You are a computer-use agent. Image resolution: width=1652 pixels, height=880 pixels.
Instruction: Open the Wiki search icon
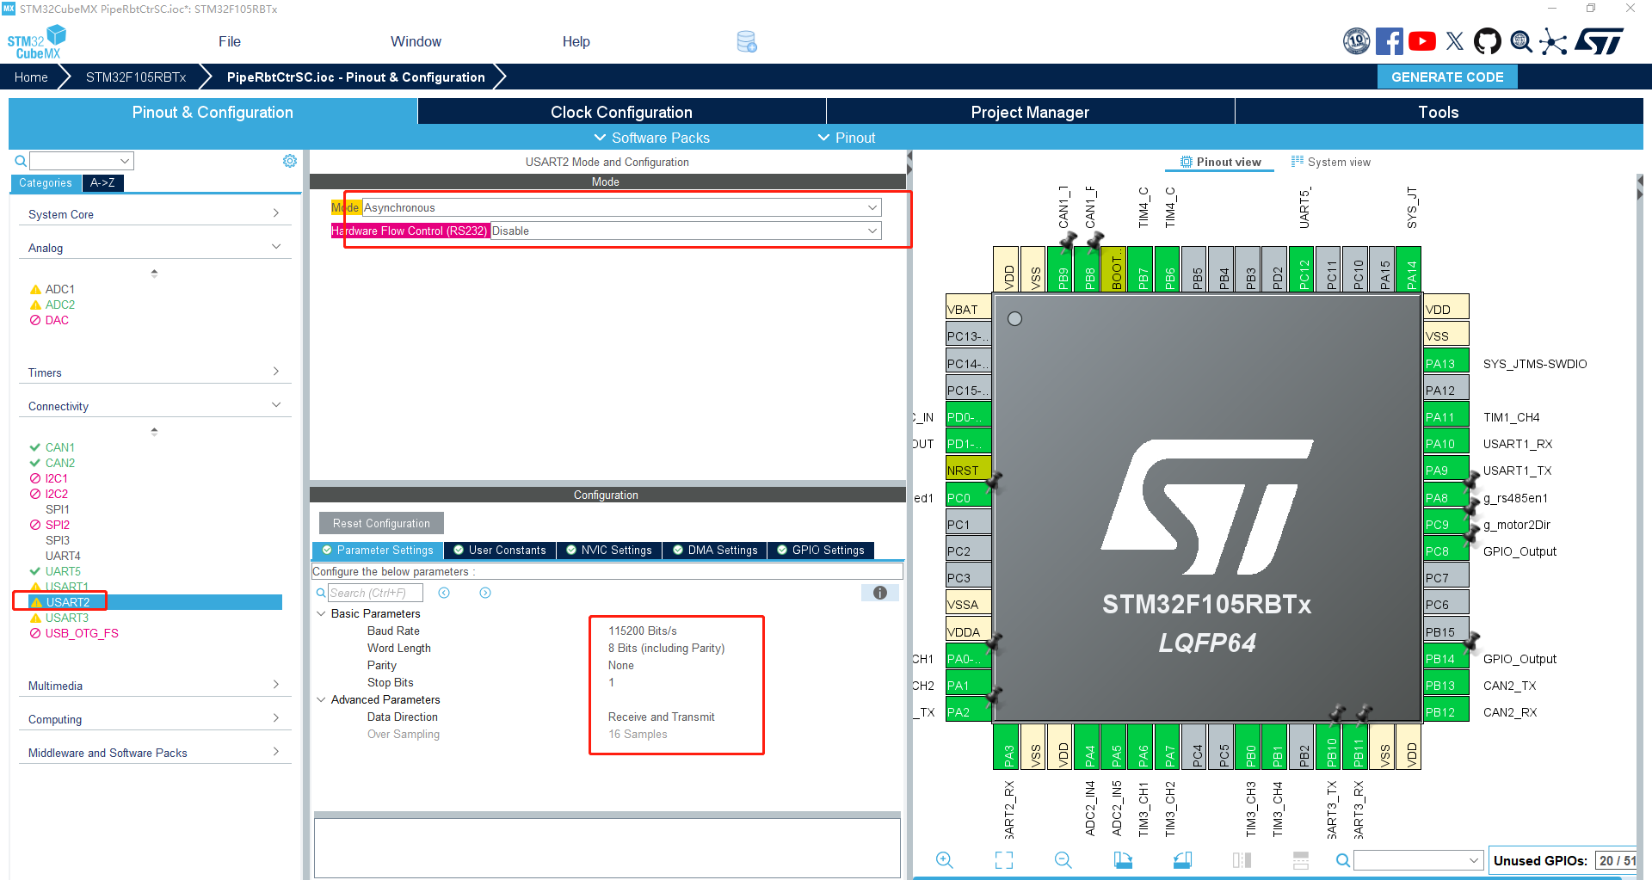(1521, 41)
